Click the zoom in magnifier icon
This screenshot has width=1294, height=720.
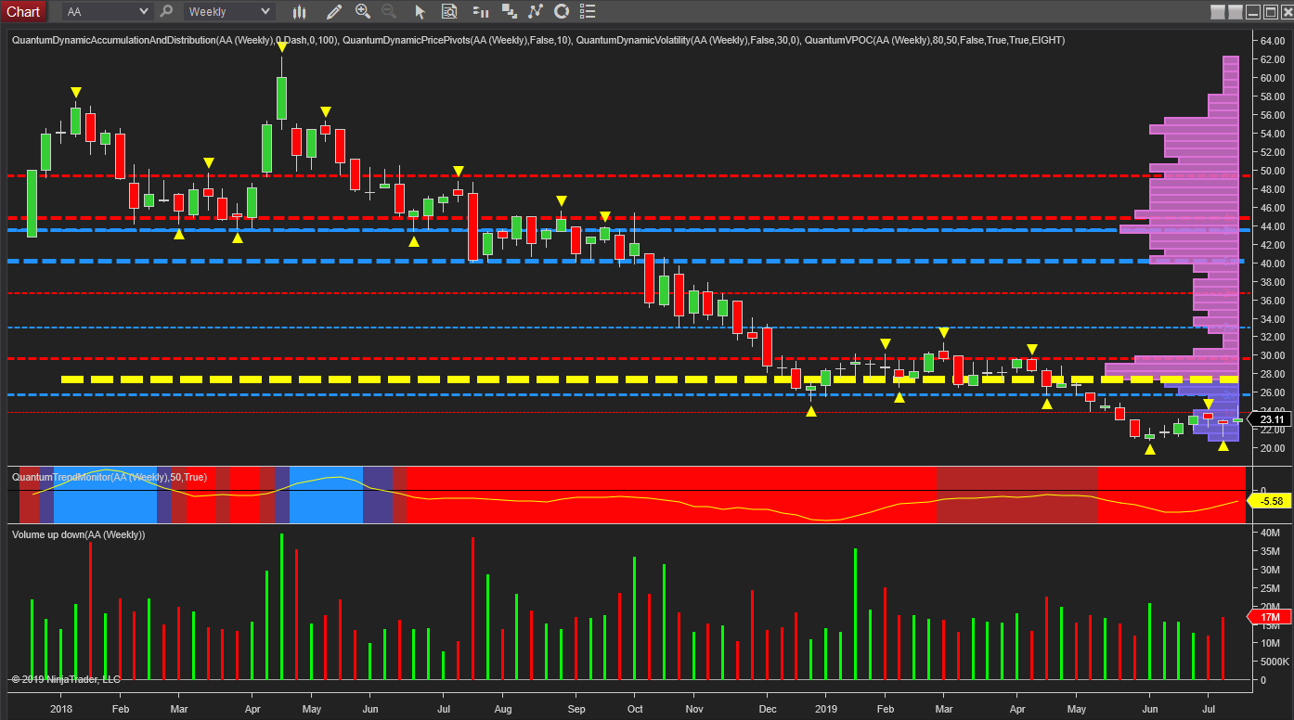[363, 12]
